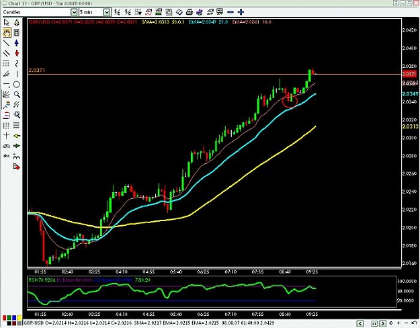Click the first currency pair icon
Screen dimensions: 420x328
click(117, 12)
